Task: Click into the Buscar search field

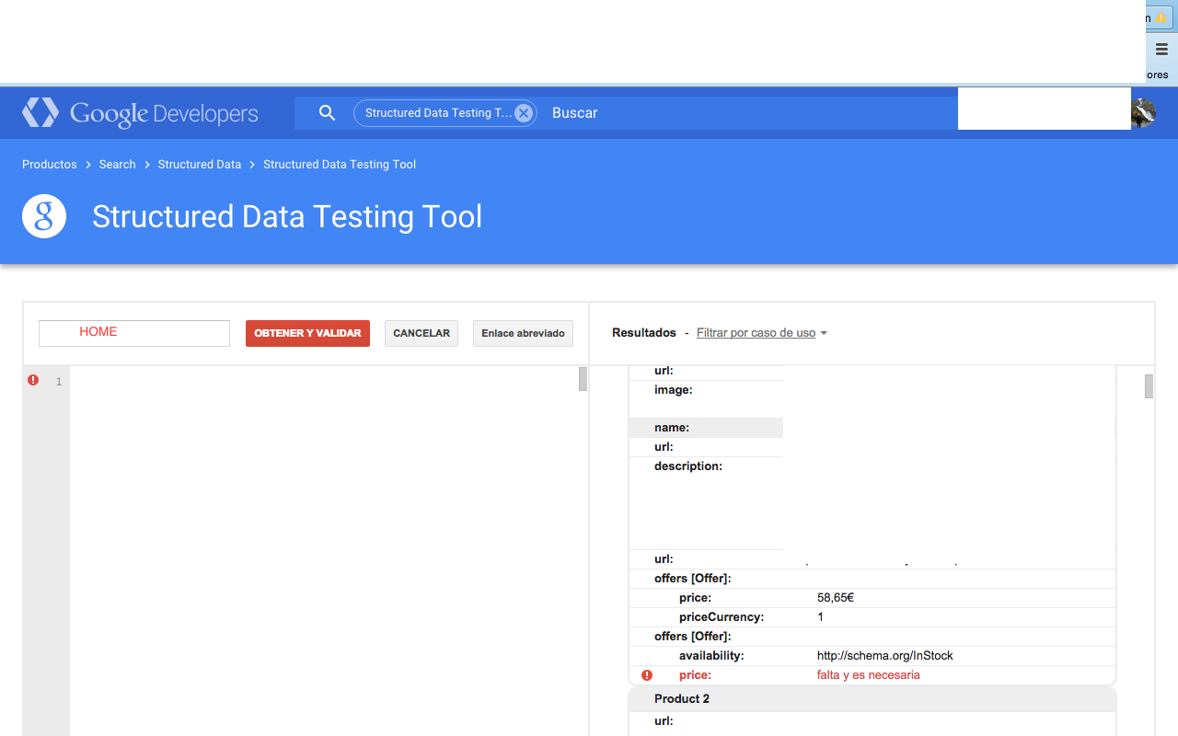Action: tap(750, 113)
